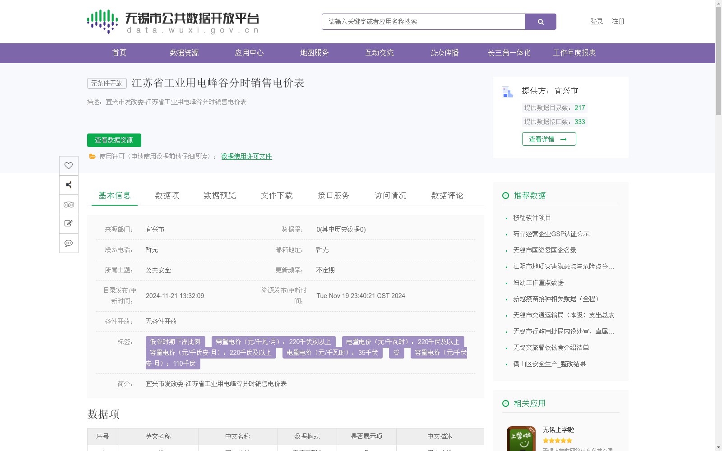
Task: Click the heart favorite icon in sidebar
Action: (x=69, y=166)
